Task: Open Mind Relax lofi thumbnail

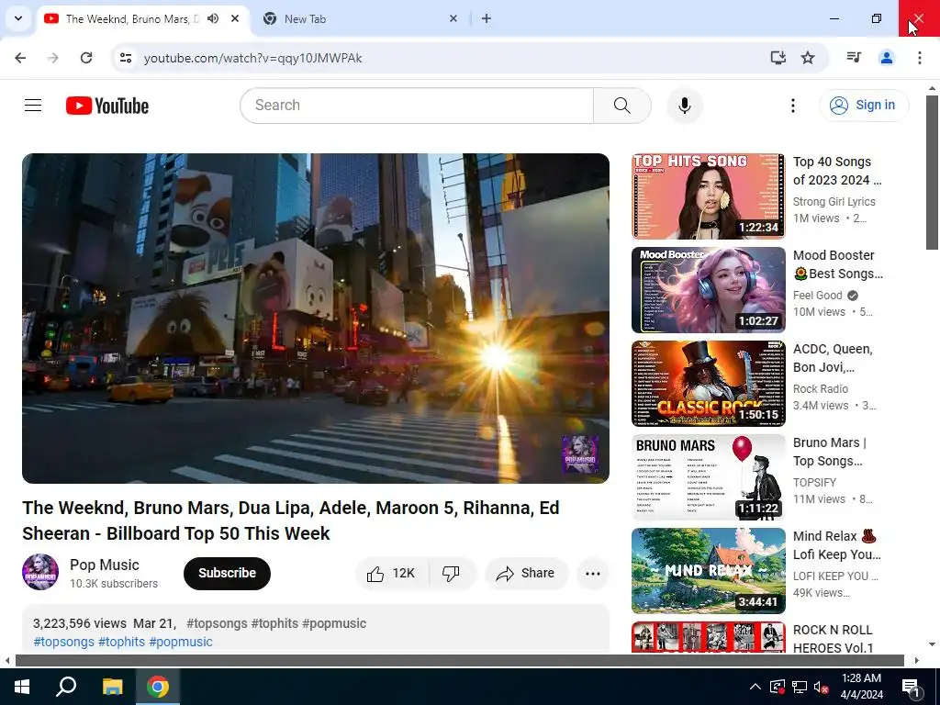Action: [x=708, y=571]
